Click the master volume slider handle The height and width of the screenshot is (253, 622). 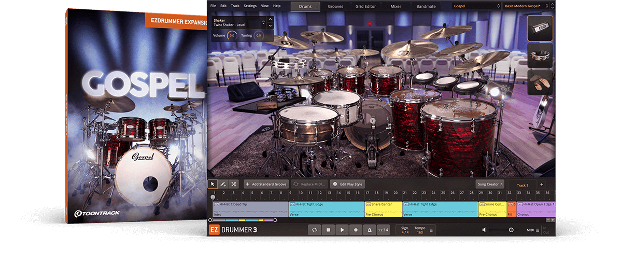click(x=511, y=230)
